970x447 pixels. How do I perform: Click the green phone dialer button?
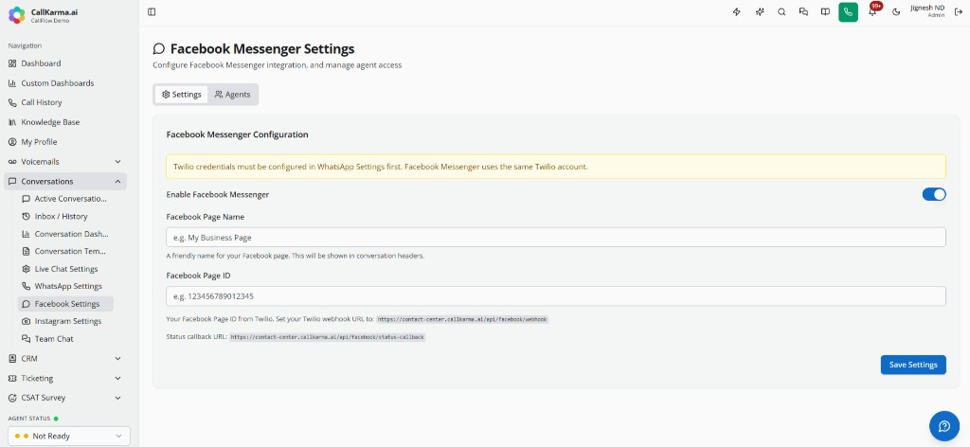tap(848, 11)
